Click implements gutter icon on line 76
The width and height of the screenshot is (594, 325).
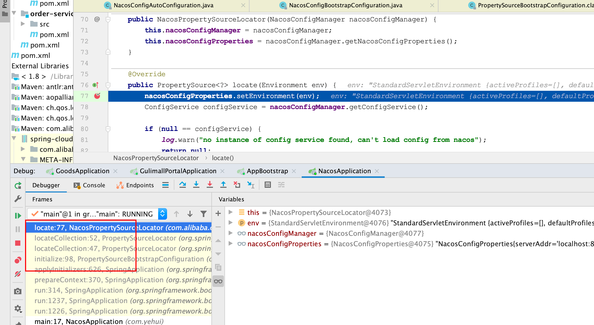pyautogui.click(x=96, y=85)
